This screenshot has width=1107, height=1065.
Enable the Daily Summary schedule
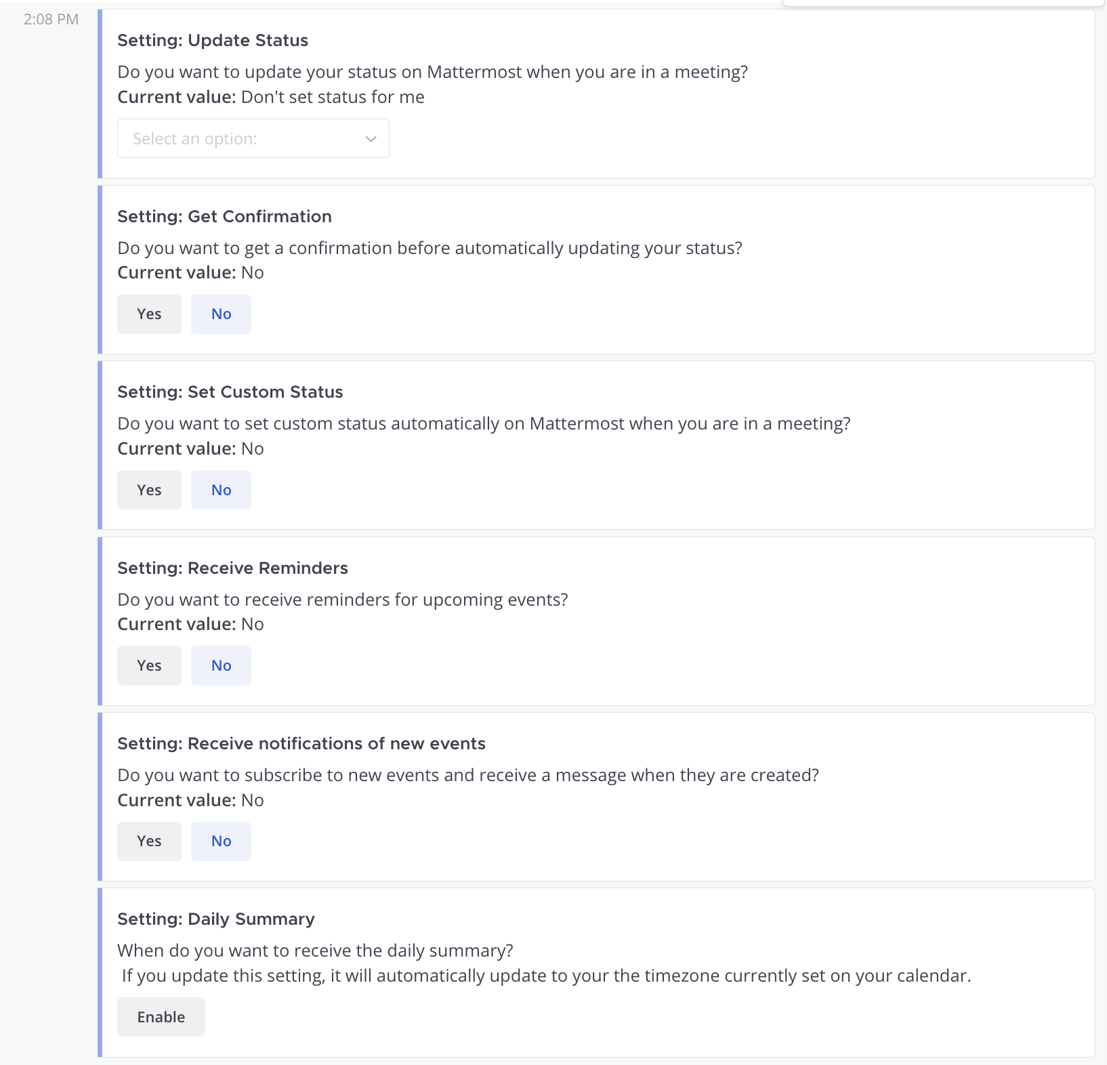[161, 1016]
